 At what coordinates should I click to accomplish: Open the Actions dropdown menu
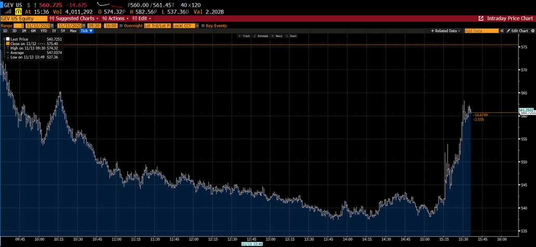pos(112,18)
